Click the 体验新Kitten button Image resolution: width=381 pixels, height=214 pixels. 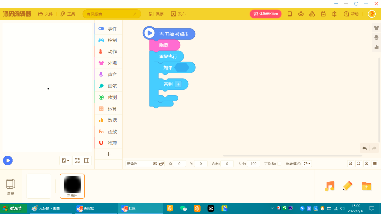coord(266,14)
